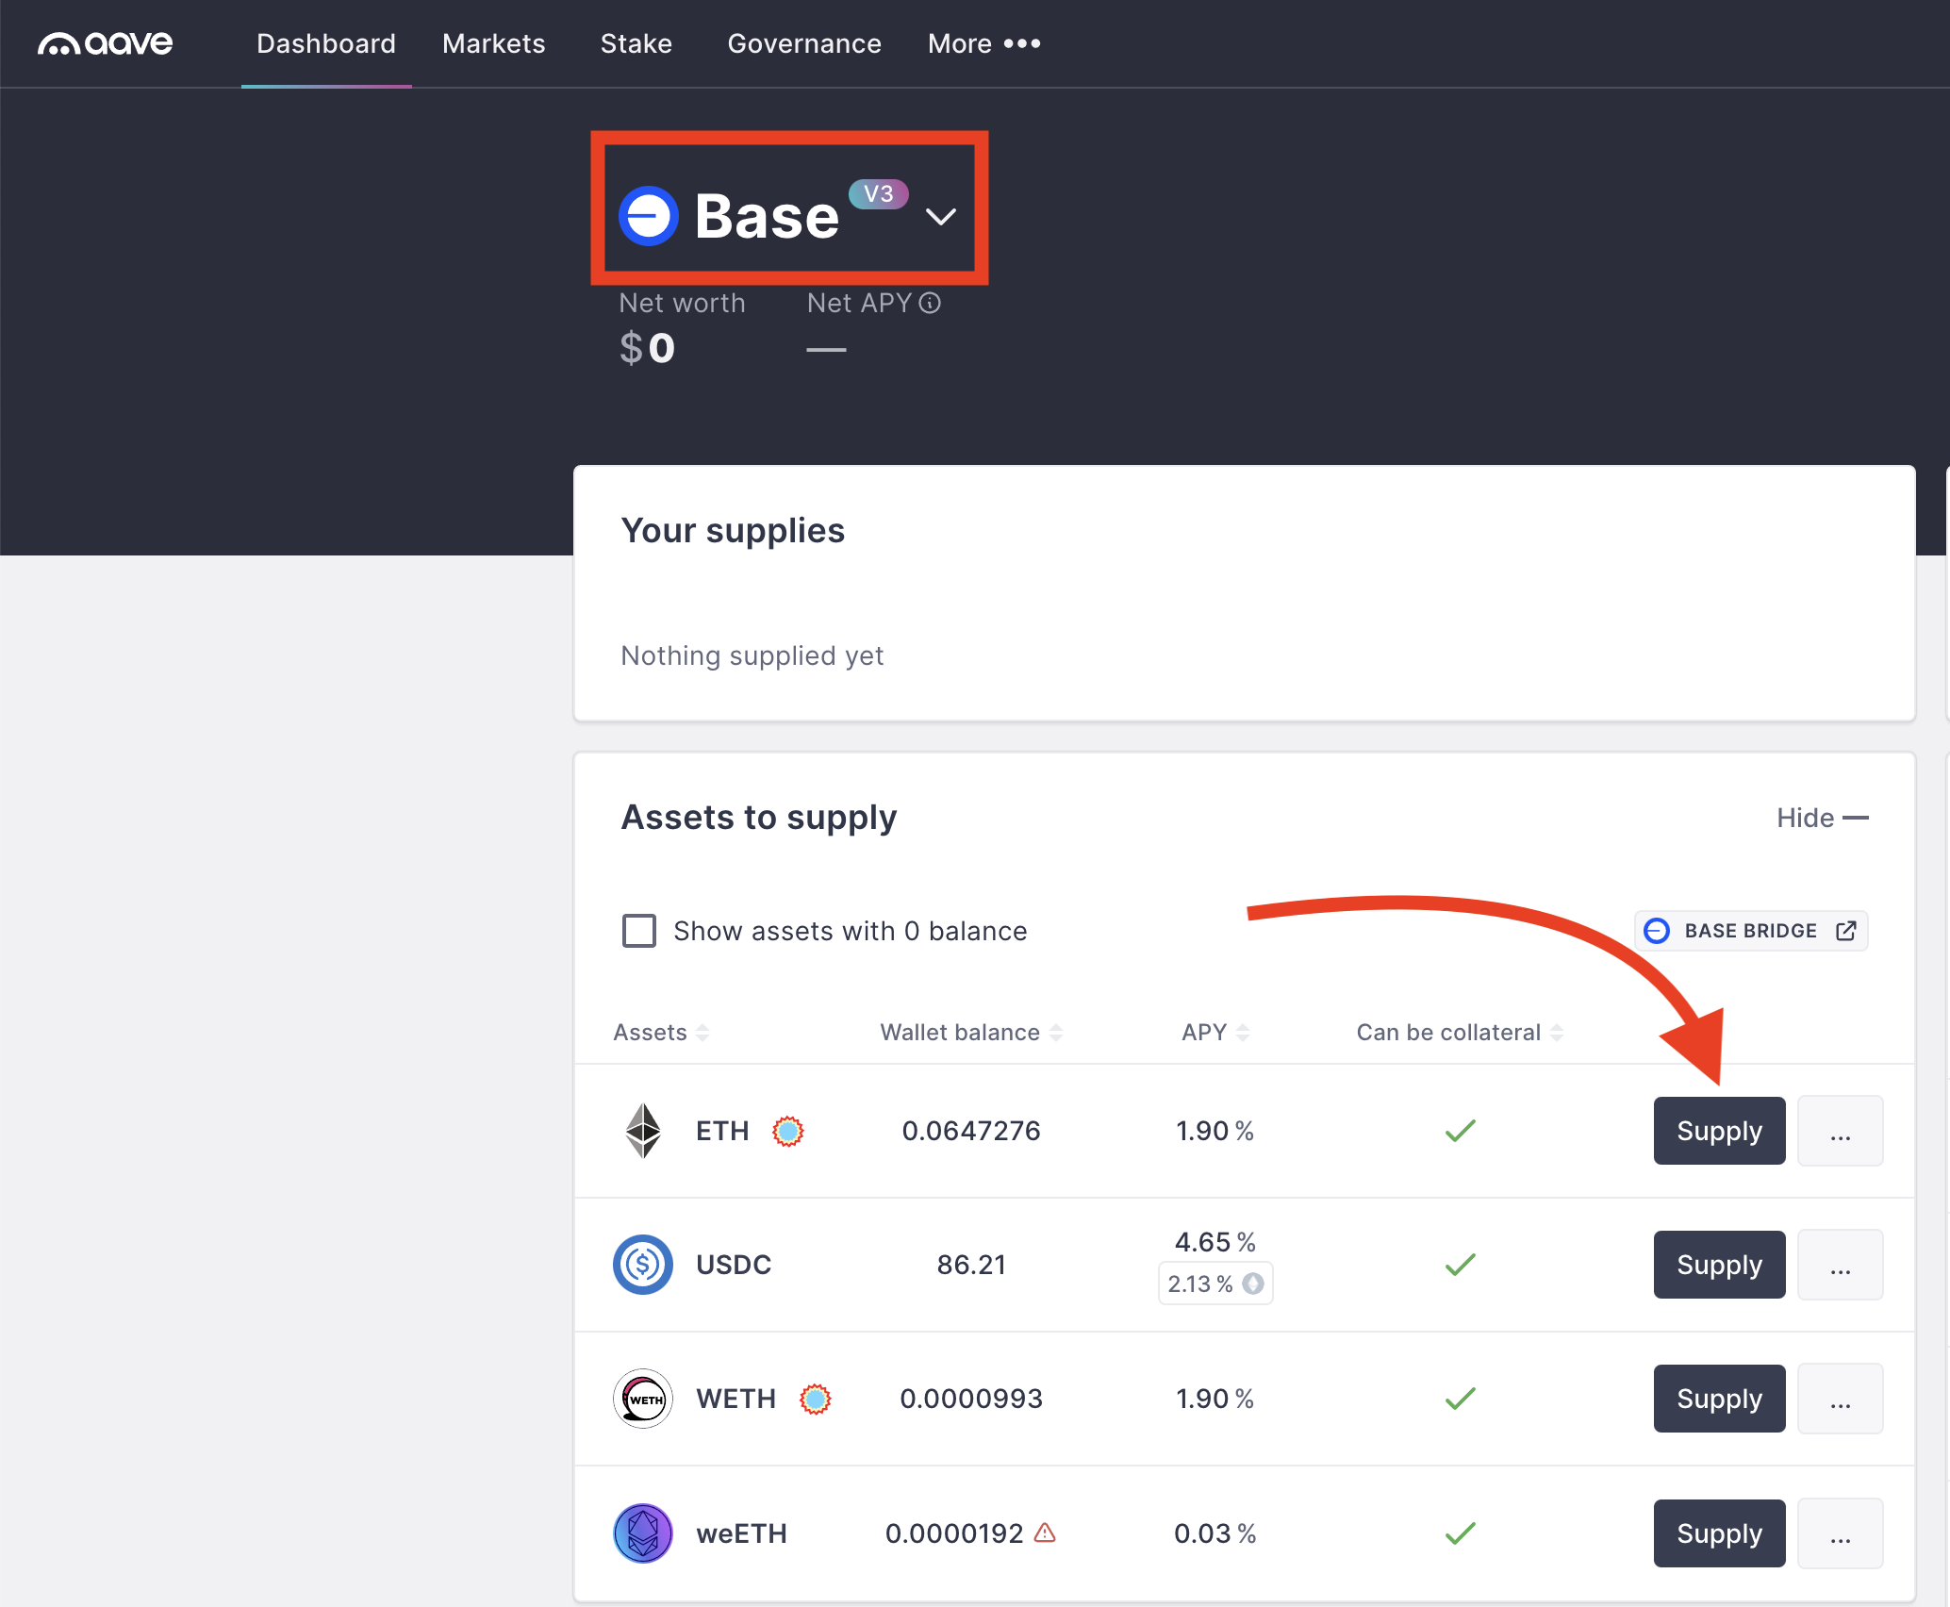
Task: Open the Base market selector dropdown
Action: [940, 216]
